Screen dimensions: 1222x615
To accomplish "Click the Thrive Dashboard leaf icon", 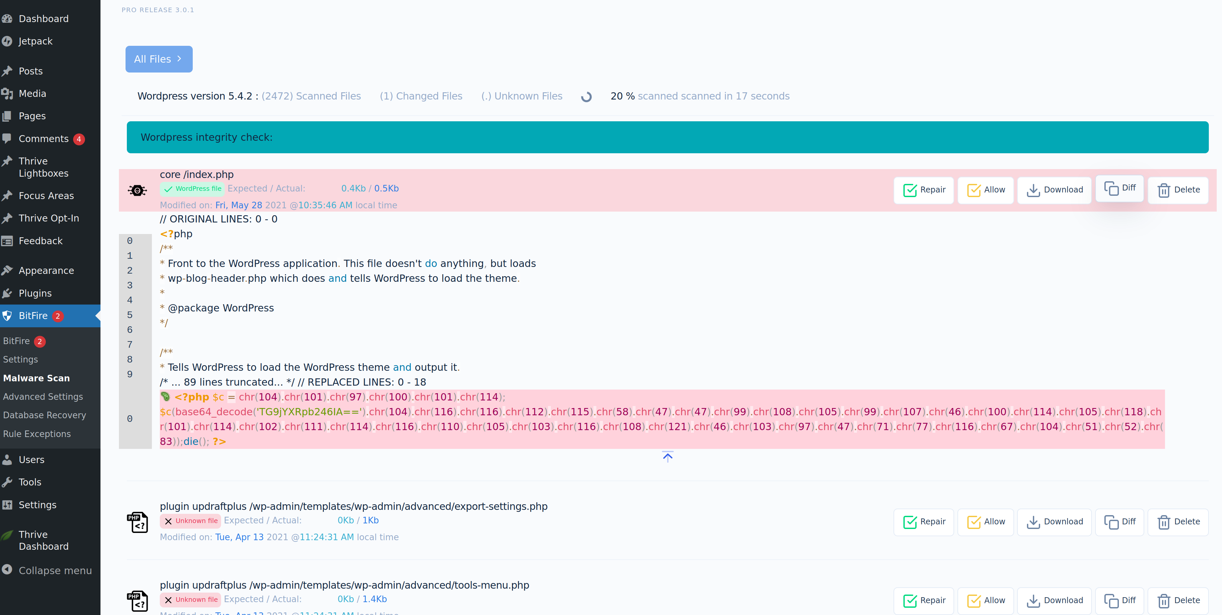I will pos(7,535).
